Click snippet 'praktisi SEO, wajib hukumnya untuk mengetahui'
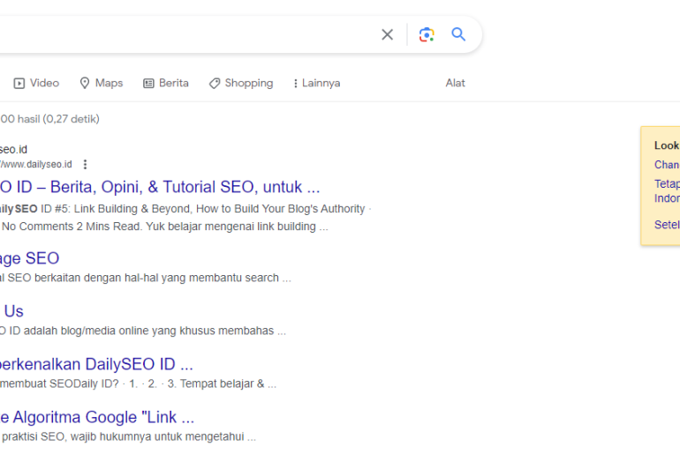 (123, 436)
